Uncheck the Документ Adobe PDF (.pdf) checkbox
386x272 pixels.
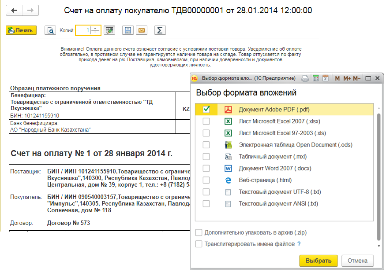pos(206,109)
